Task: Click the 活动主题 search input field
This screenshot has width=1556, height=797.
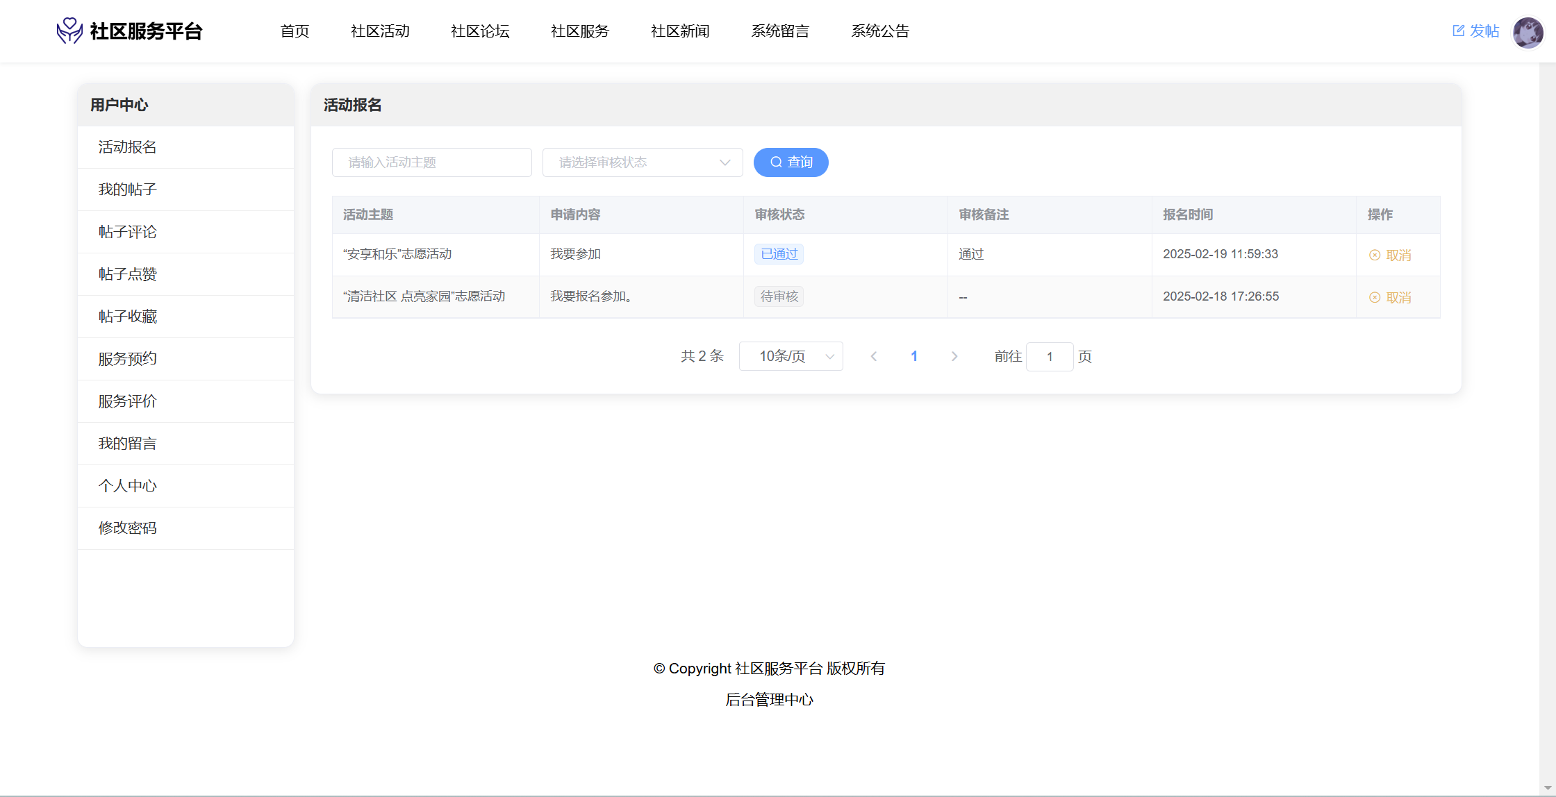Action: click(x=431, y=162)
